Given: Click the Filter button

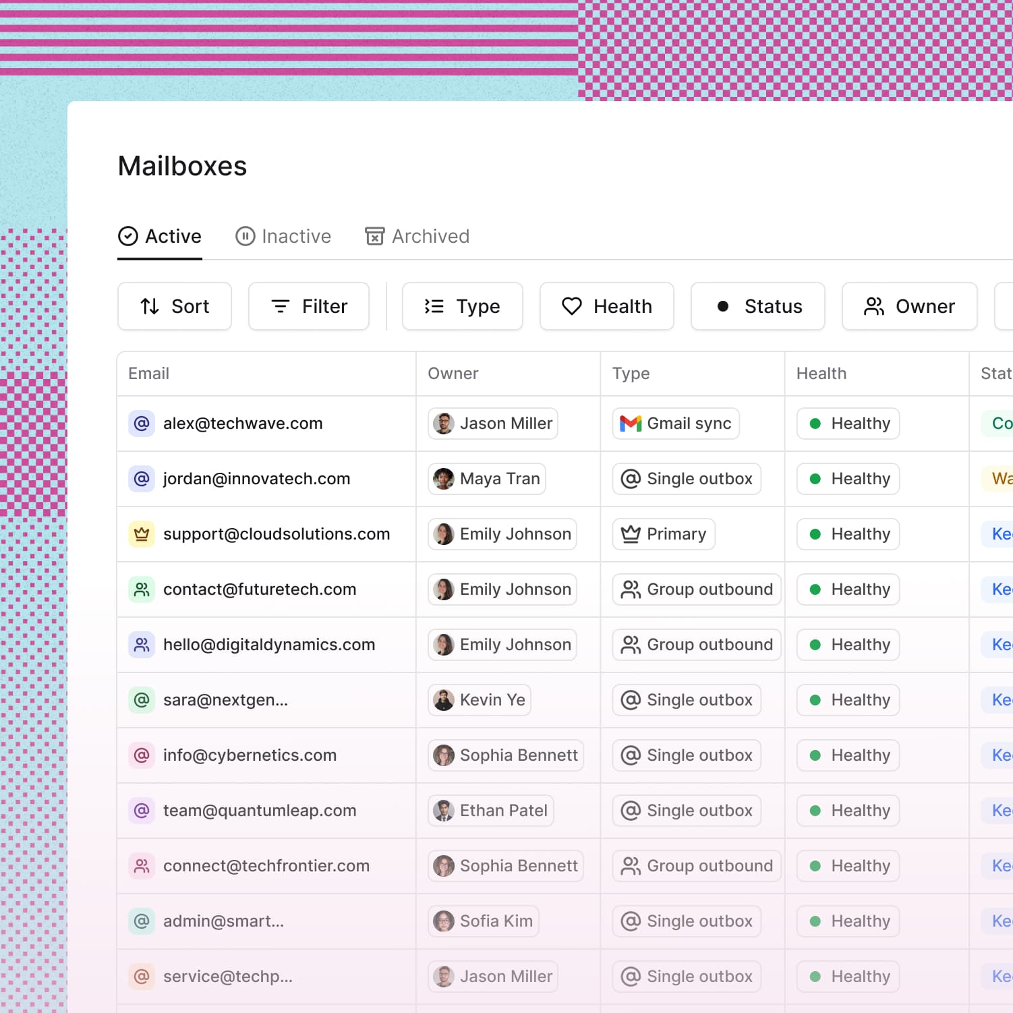Looking at the screenshot, I should click(309, 306).
